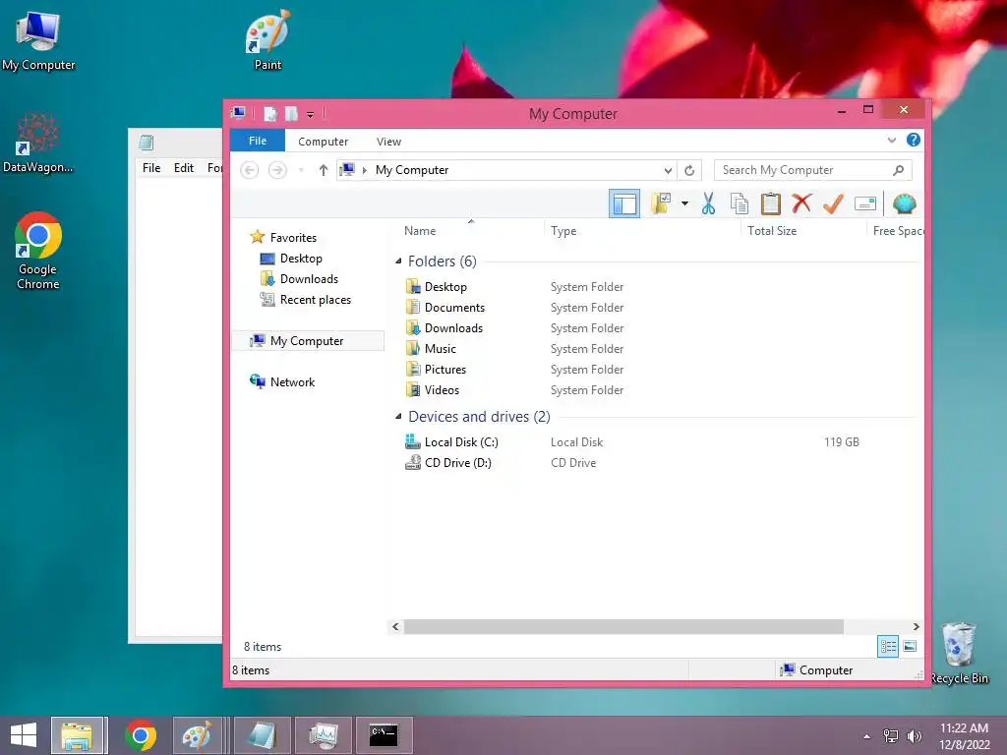Click the Cut scissors icon
The image size is (1007, 755).
point(708,203)
